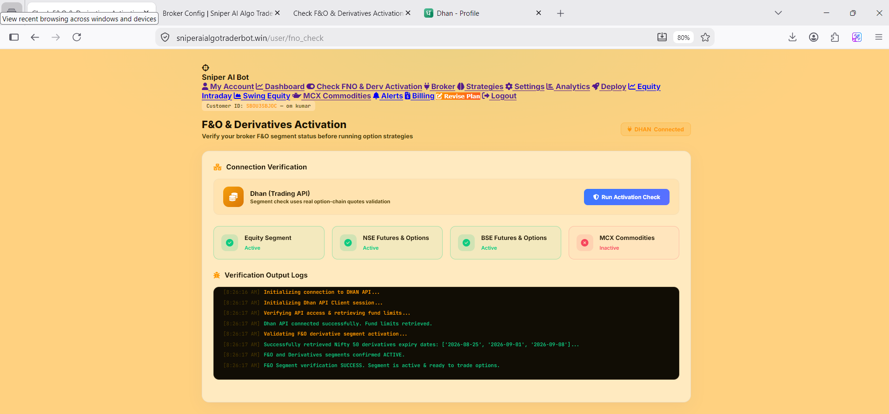Toggle the browser sidebar
This screenshot has height=414, width=889.
point(14,37)
